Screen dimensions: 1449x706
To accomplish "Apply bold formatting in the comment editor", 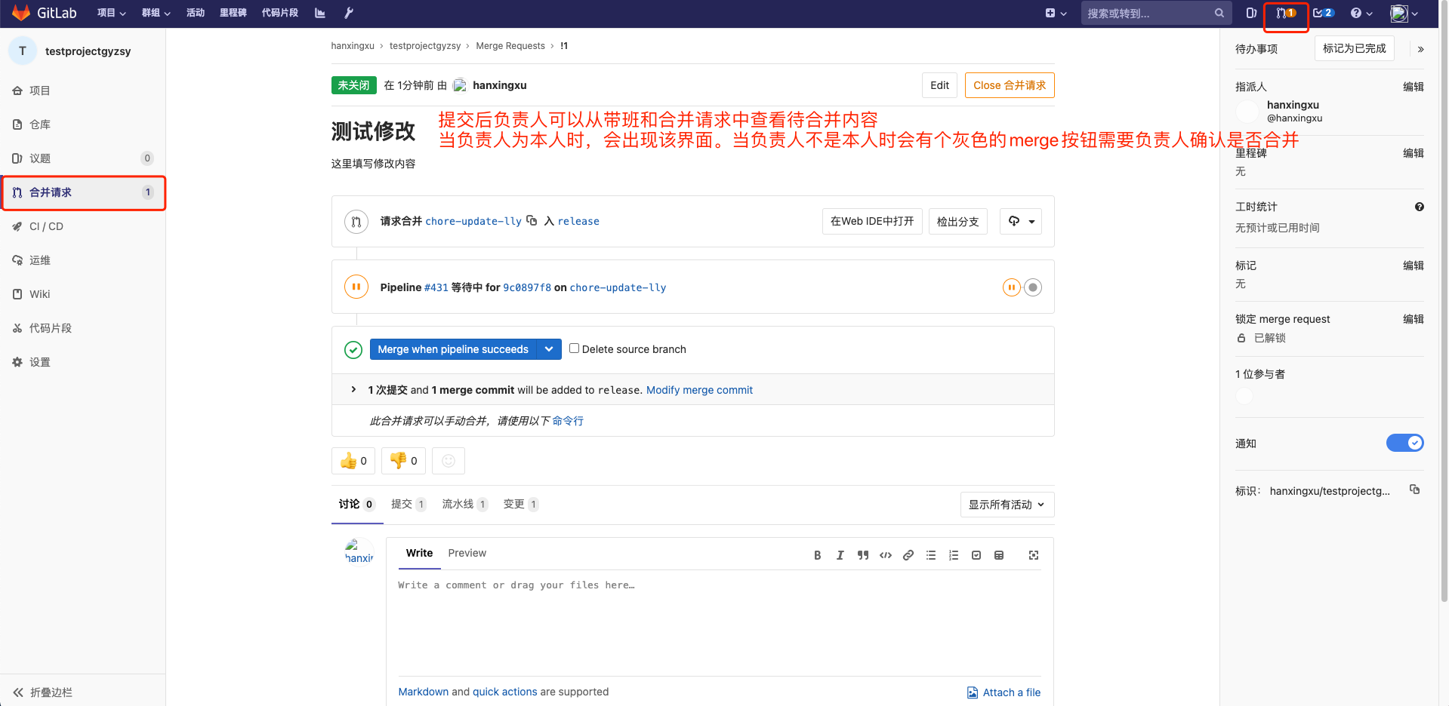I will [817, 555].
